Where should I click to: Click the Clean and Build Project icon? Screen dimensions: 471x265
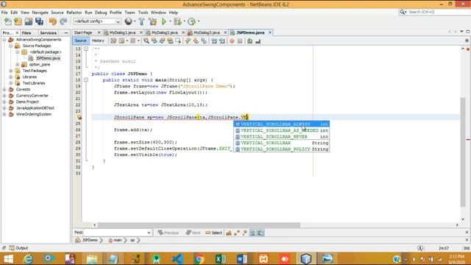tap(152, 21)
